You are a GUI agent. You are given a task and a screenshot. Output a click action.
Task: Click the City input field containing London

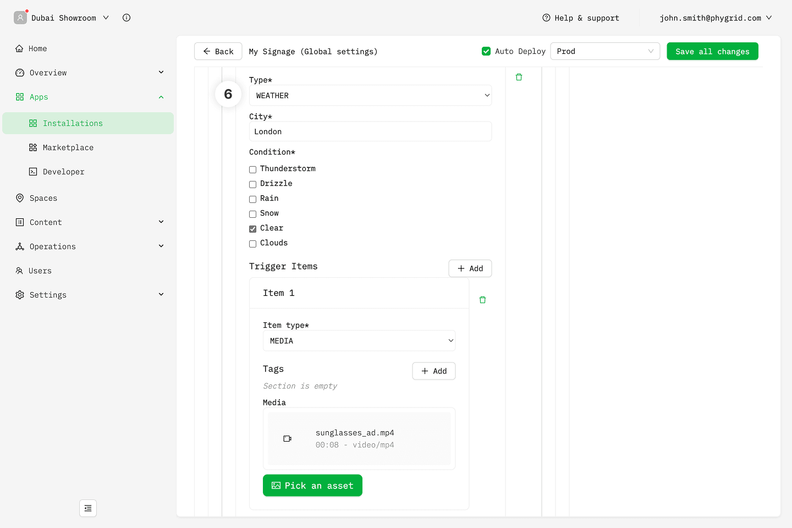point(370,131)
